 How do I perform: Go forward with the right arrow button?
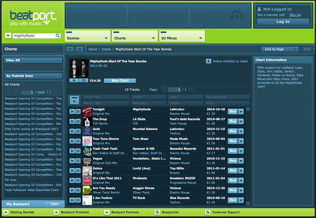[79, 49]
